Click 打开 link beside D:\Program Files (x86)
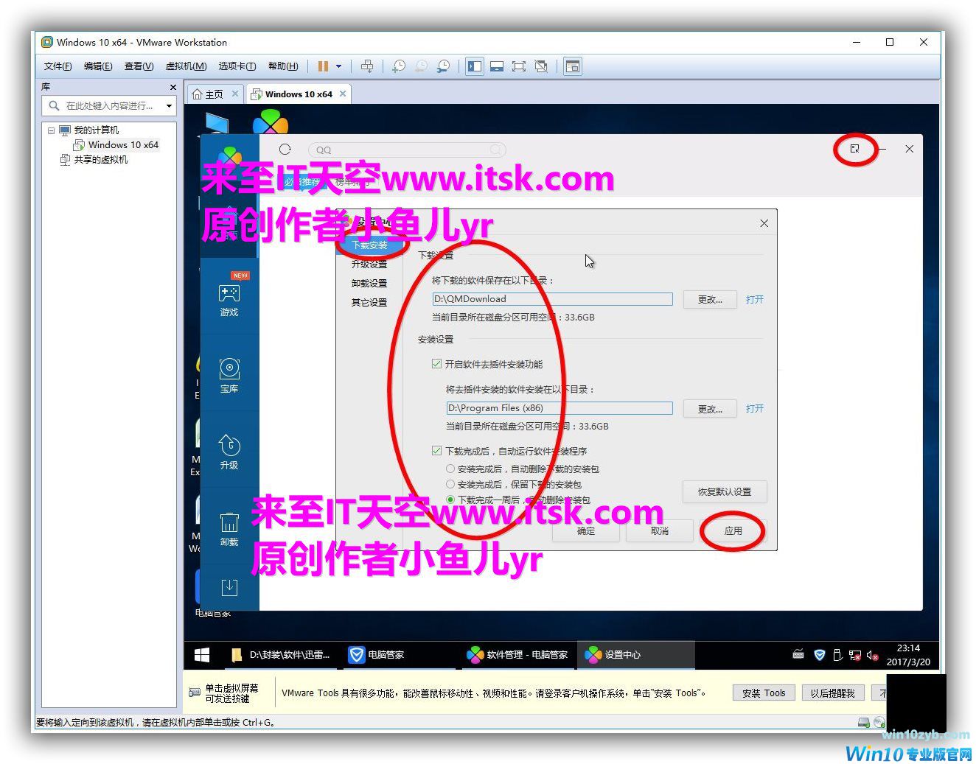The image size is (976, 764). (755, 409)
